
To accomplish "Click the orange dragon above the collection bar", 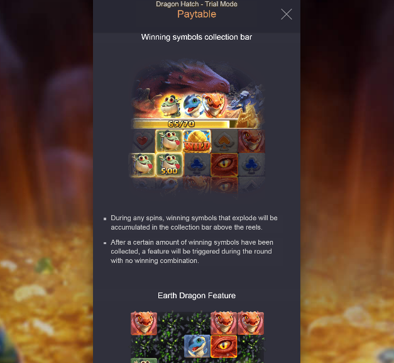I will click(214, 105).
